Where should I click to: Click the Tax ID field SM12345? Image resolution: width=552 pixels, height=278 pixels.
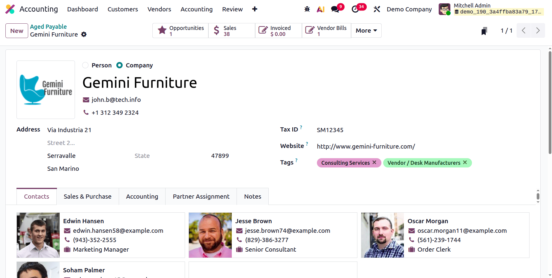coord(423,130)
